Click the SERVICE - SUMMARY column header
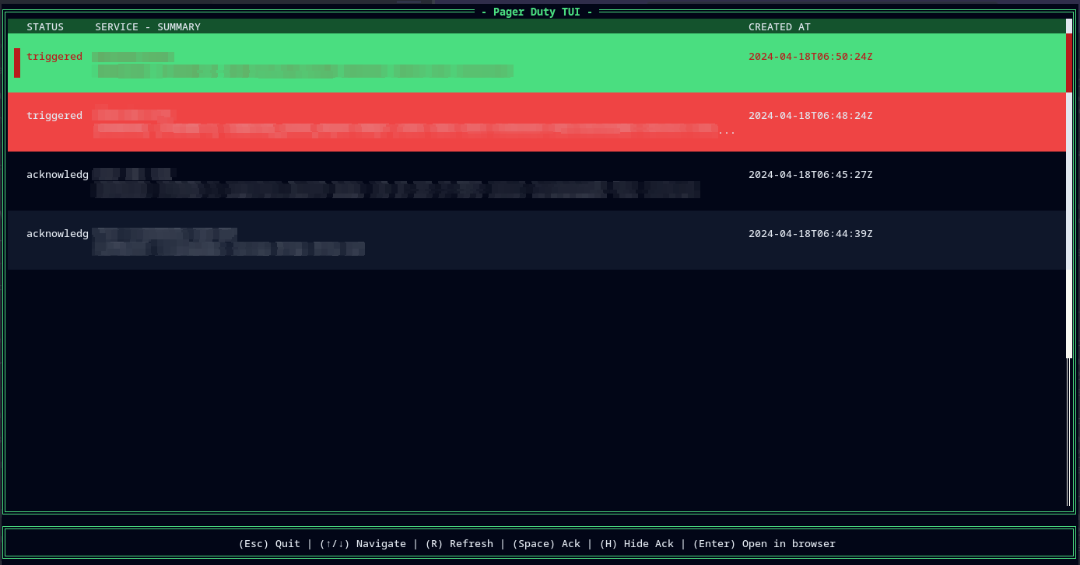Image resolution: width=1080 pixels, height=565 pixels. pos(148,27)
